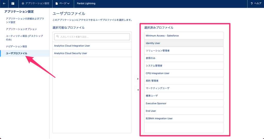This screenshot has width=264, height=139.
Task: Select 契約 管理者 profile
Action: click(x=184, y=81)
